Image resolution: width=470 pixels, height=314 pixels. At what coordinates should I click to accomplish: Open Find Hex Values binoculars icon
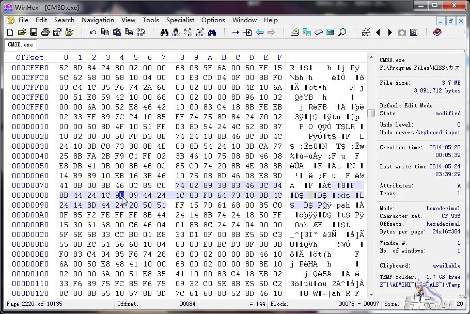[x=176, y=33]
